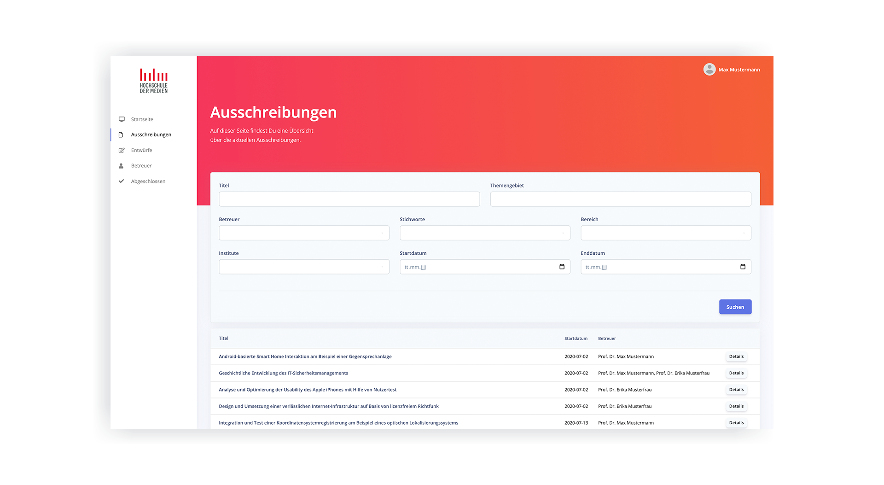Viewport: 884px width, 485px height.
Task: Click the Hochschule der Medien logo
Action: [x=154, y=81]
